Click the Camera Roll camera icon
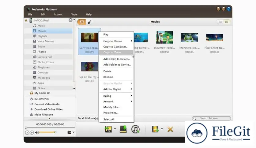This screenshot has width=256, height=148. (x=35, y=57)
